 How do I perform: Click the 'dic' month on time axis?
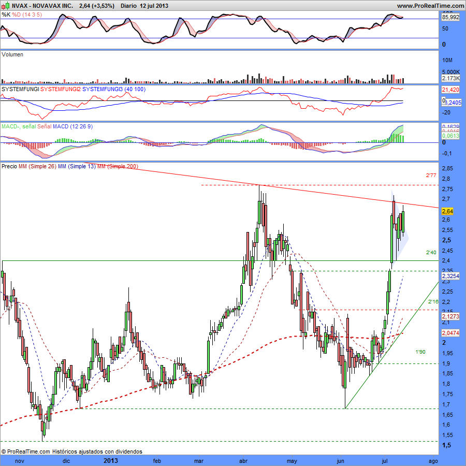[x=66, y=461]
